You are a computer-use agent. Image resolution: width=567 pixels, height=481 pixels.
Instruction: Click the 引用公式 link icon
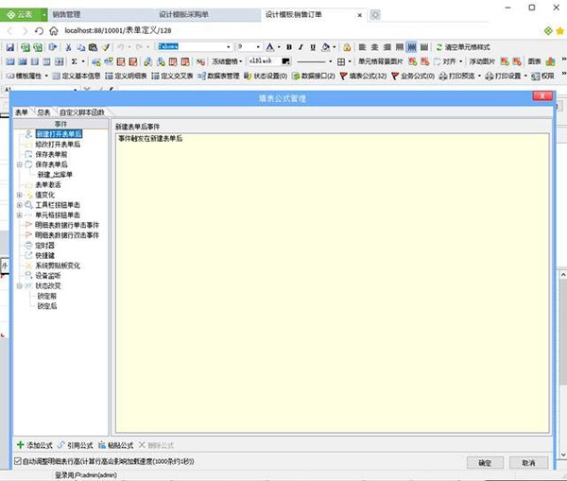click(61, 443)
